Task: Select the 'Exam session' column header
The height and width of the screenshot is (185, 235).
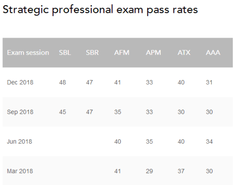Action: click(28, 53)
